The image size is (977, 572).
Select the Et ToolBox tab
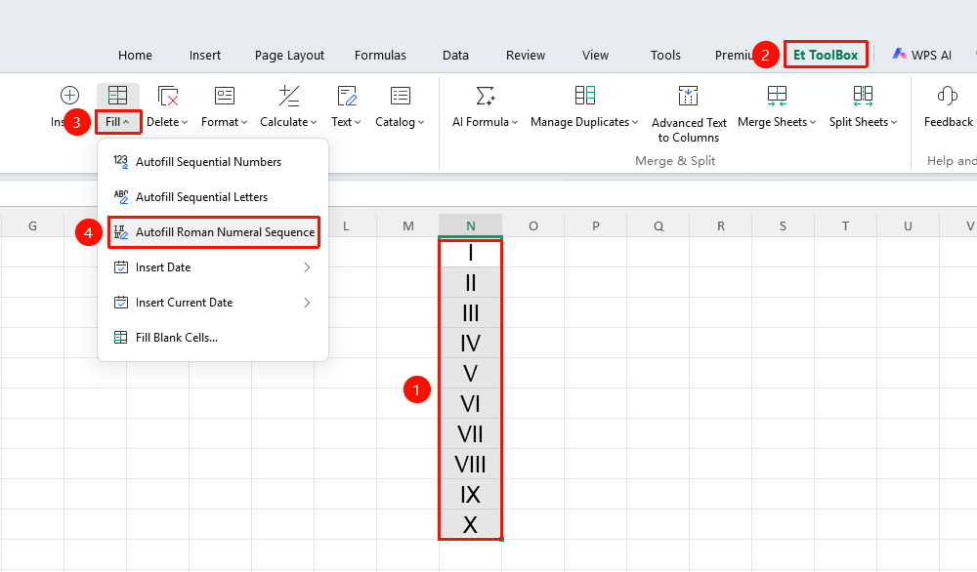[826, 55]
